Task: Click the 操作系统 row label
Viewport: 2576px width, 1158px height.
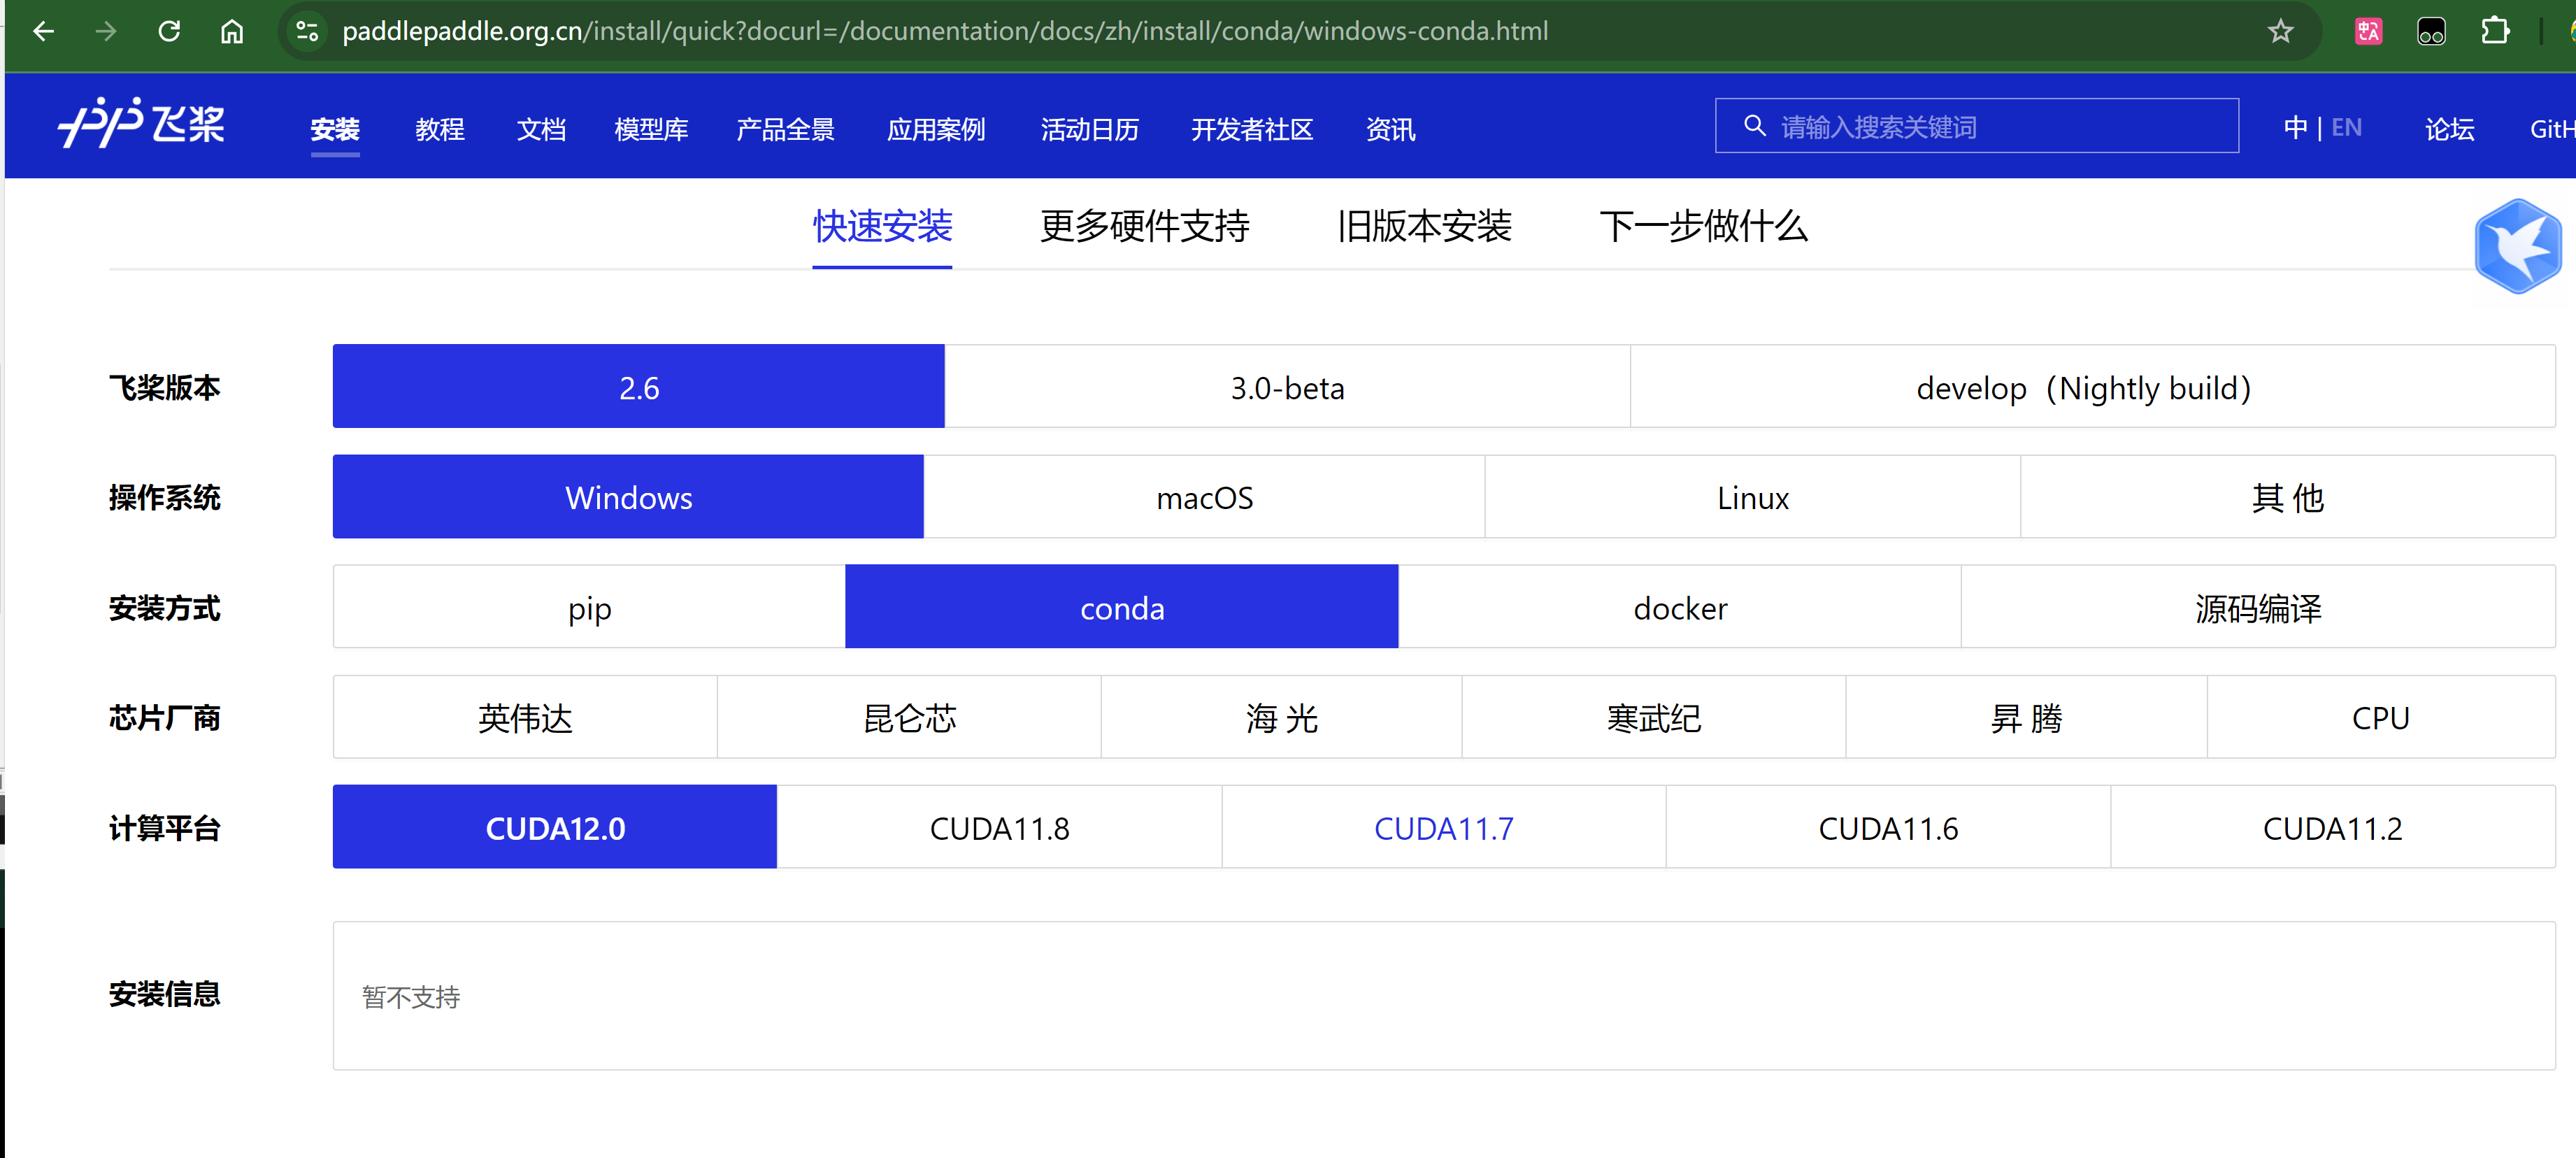Action: 165,497
